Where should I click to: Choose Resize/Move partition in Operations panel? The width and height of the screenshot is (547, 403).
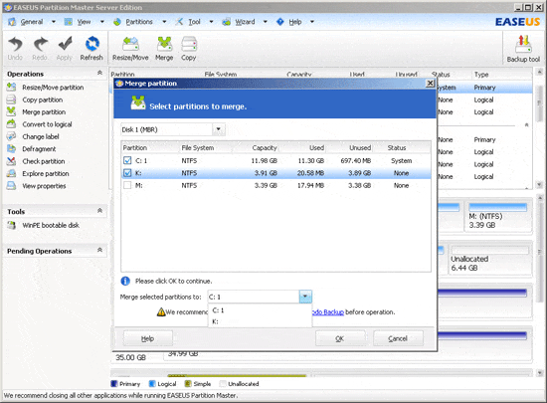(53, 88)
